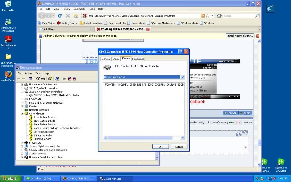Select the Network Controller unknown device
The image size is (291, 182).
43,132
